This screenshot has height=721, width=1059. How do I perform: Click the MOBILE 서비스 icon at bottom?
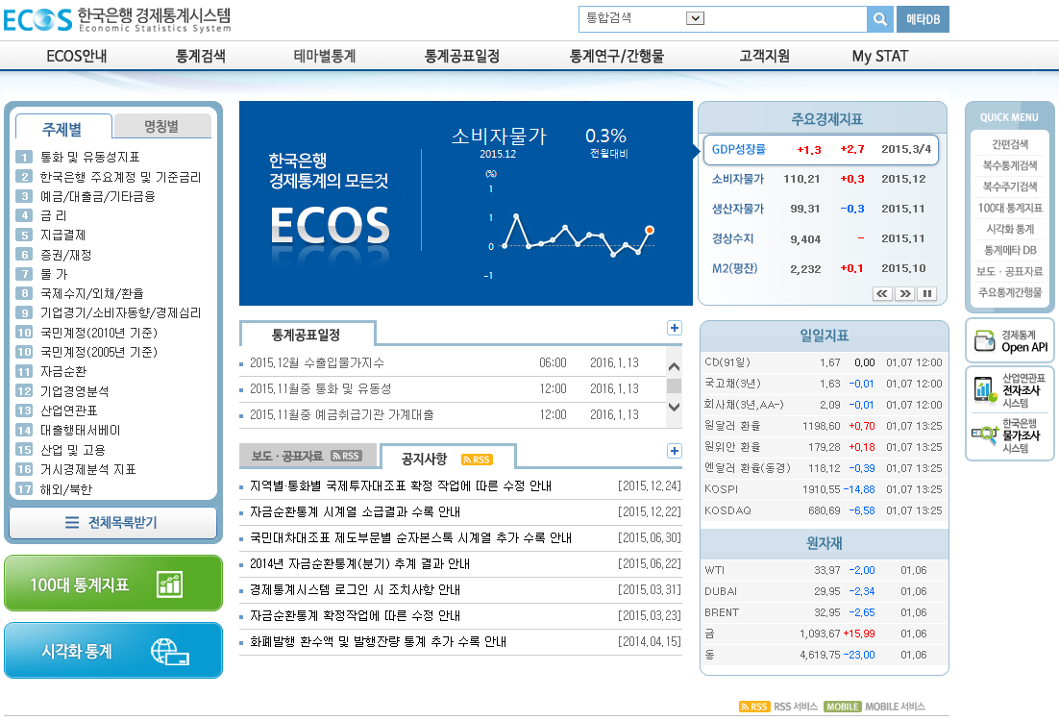coord(843,706)
